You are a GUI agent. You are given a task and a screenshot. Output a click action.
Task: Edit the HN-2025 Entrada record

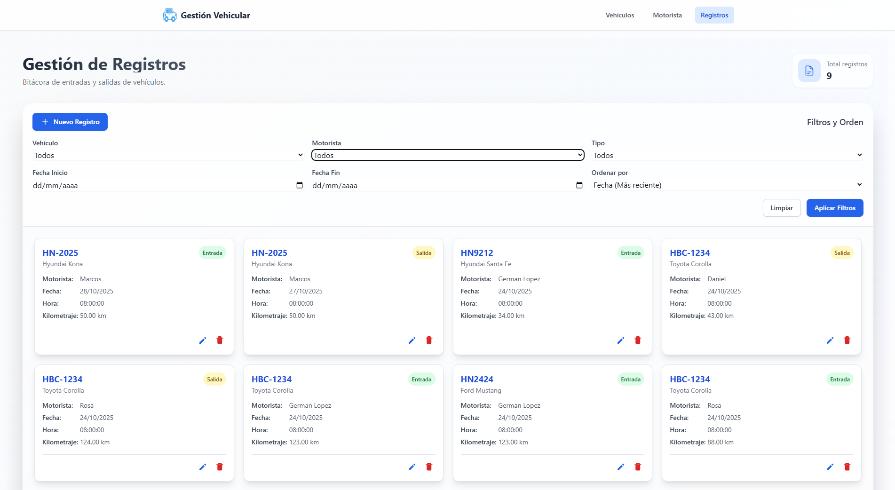[x=203, y=340]
